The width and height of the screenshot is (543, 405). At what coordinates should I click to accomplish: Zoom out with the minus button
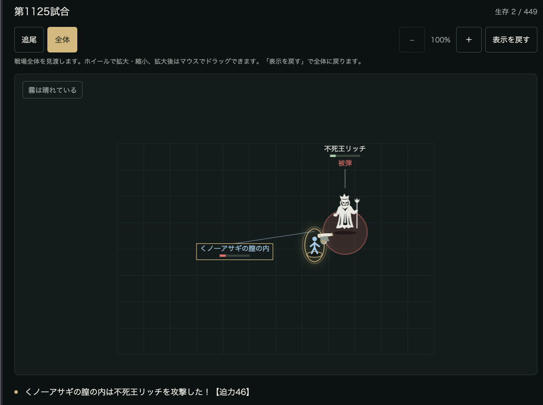tap(412, 39)
